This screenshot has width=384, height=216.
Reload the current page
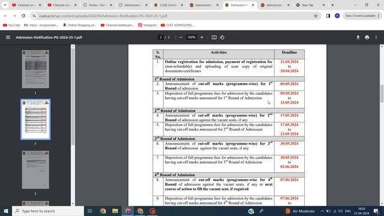(x=23, y=16)
